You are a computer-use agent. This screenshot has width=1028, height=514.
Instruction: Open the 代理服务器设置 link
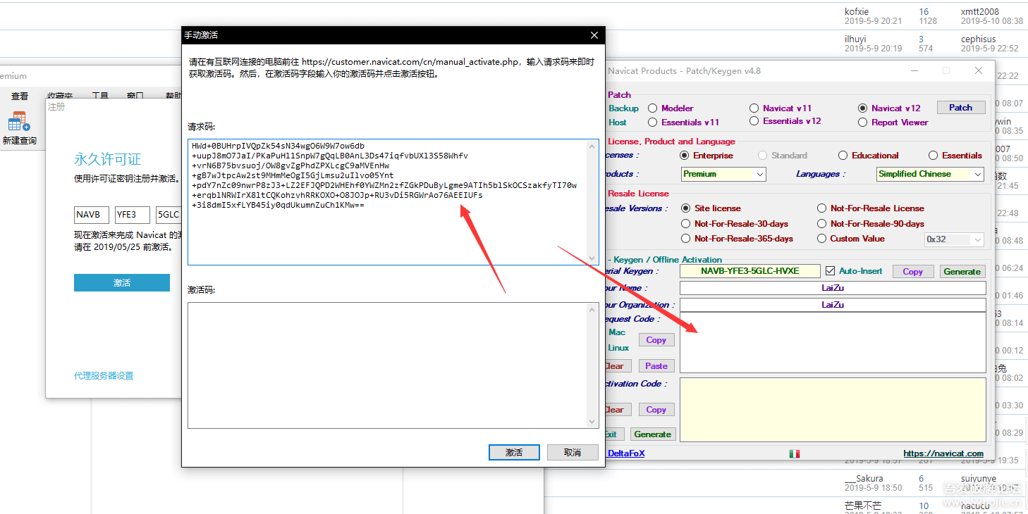pos(104,376)
